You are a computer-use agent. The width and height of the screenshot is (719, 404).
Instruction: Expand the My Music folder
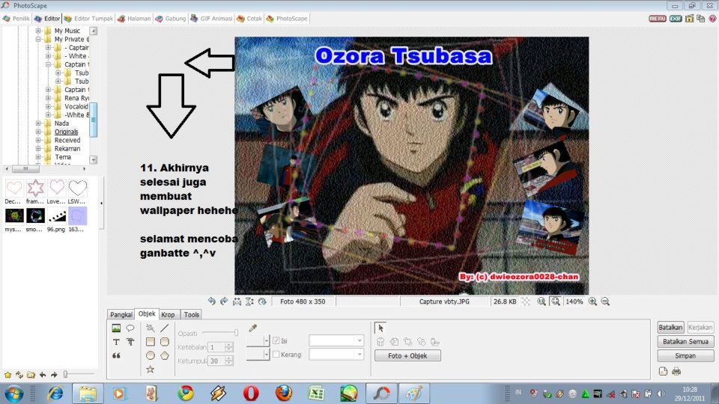point(38,31)
